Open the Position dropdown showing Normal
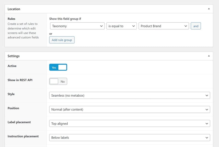Screen dimensions: 219x147 coord(129,109)
